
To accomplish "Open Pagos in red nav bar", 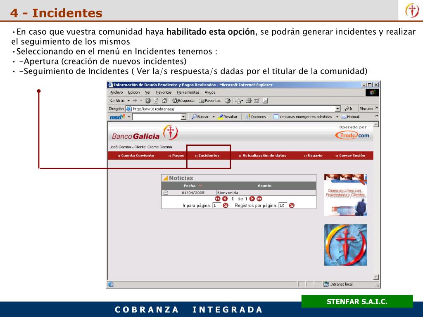I will point(176,156).
